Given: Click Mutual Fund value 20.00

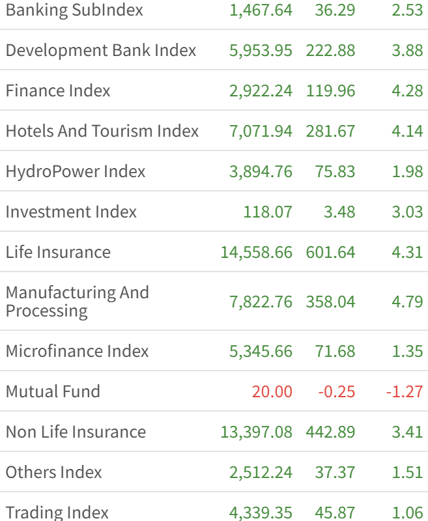Looking at the screenshot, I should point(272,392).
